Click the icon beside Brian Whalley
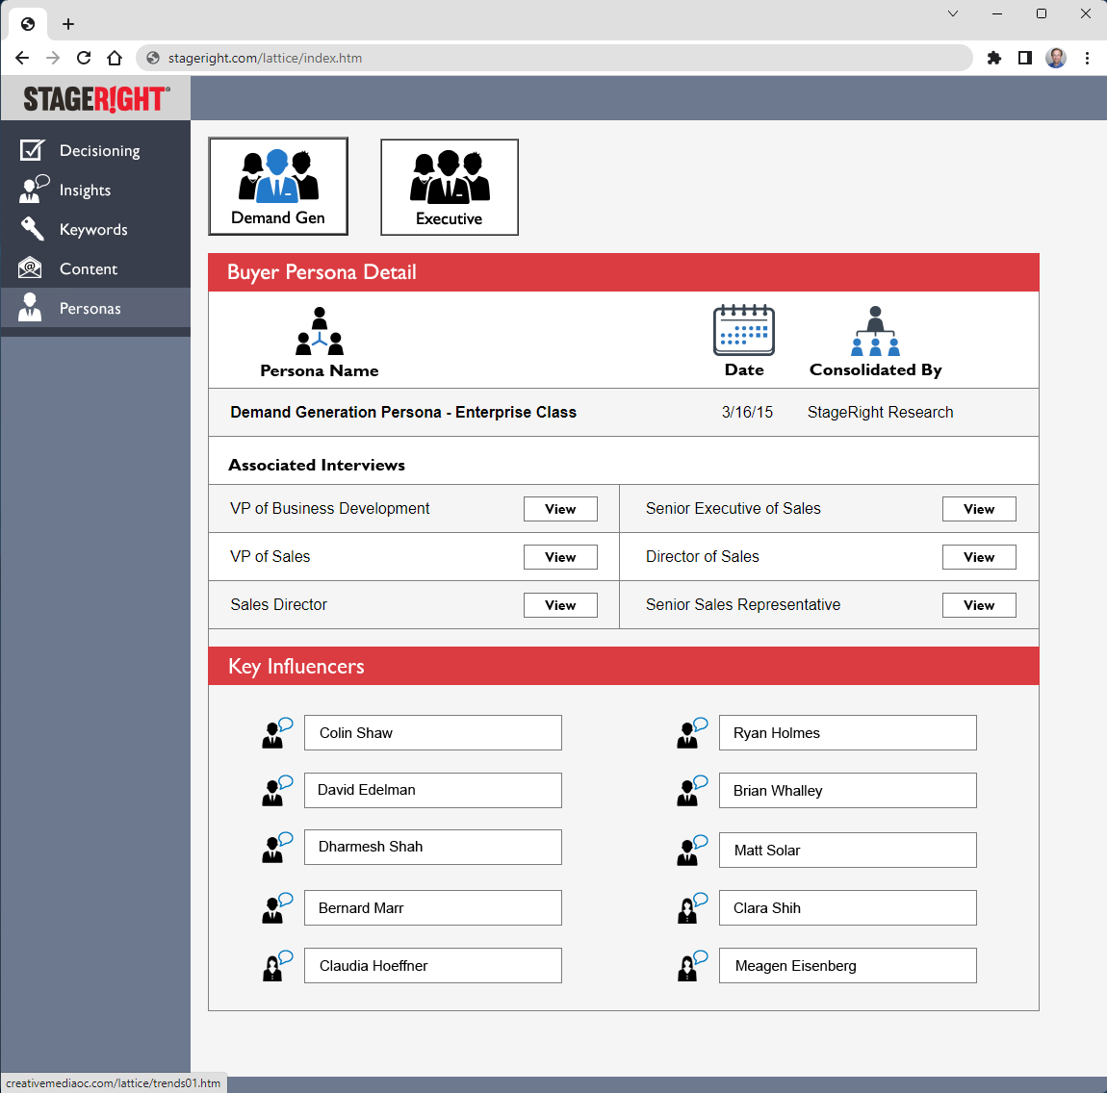 (692, 790)
